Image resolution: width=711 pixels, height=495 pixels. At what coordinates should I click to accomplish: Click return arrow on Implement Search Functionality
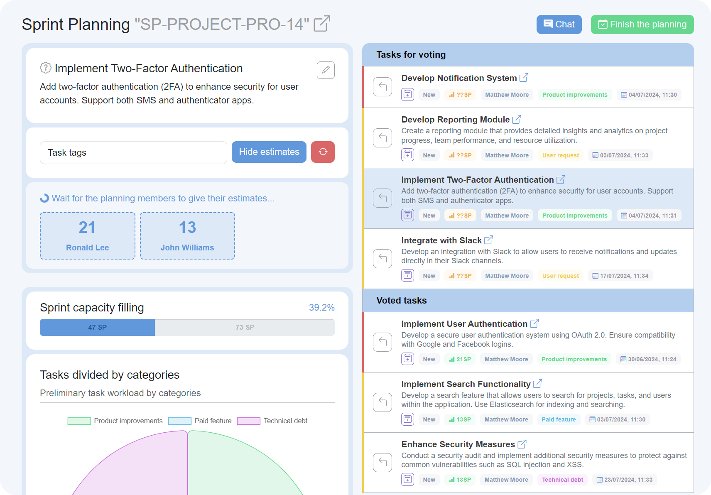click(382, 402)
